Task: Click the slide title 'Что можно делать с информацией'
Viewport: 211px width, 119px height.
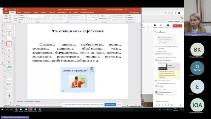Action: (78, 31)
